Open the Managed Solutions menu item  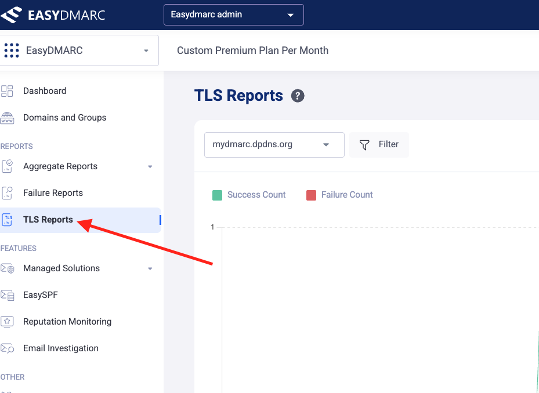click(x=62, y=268)
